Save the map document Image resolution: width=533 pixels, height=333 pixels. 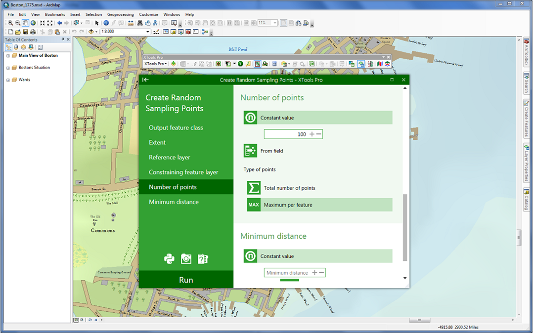(26, 32)
